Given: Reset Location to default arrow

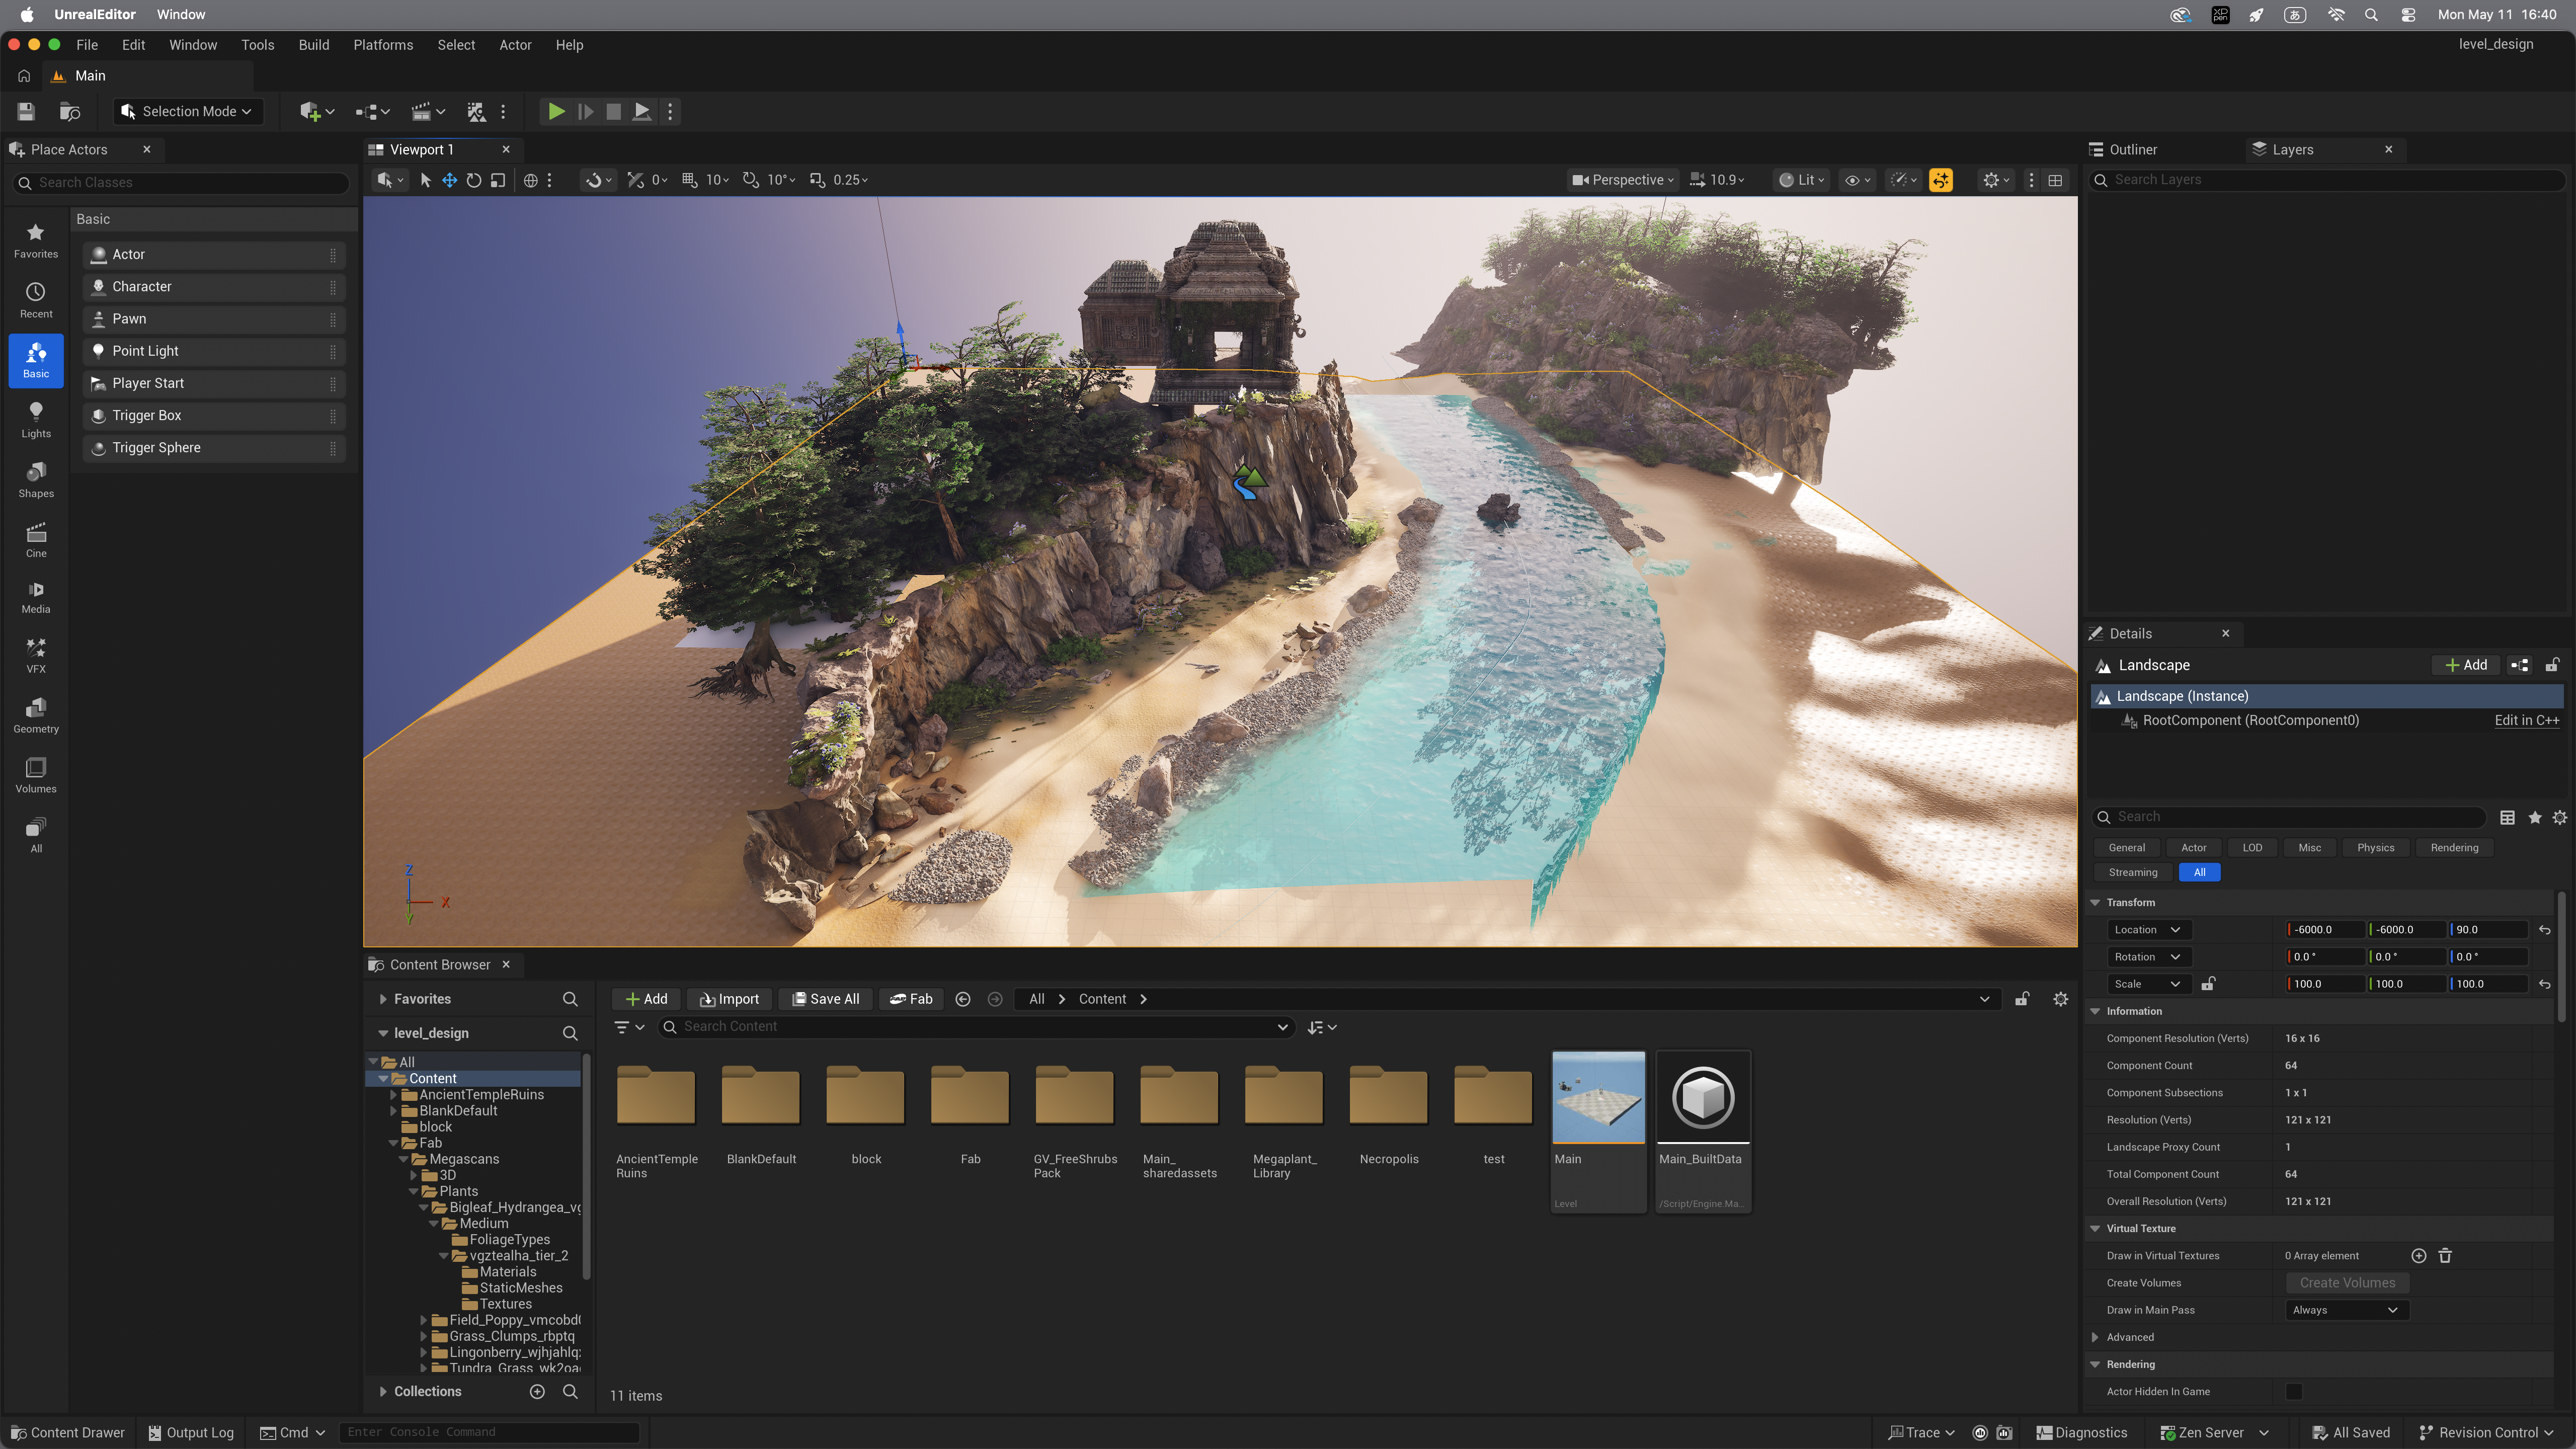Looking at the screenshot, I should 2545,930.
